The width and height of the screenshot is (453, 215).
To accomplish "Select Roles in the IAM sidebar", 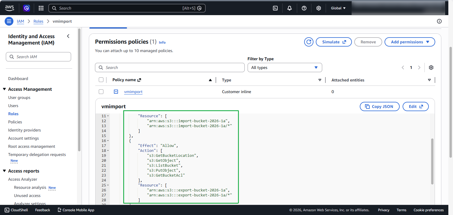I will click(x=13, y=114).
